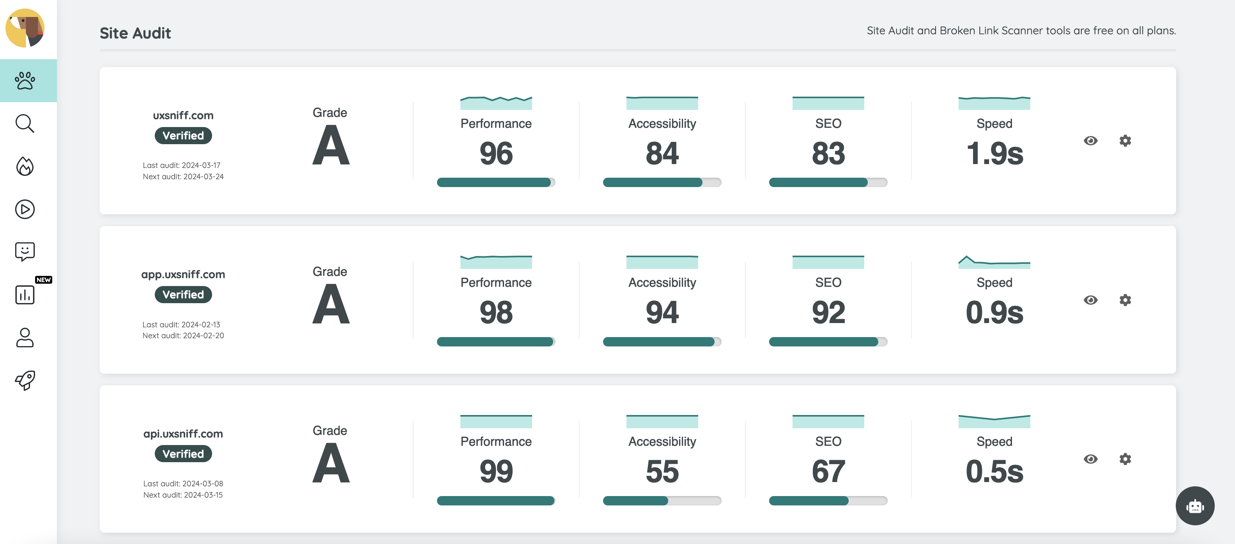Click the Performance score 98
Screen dimensions: 1235x544
[x=496, y=313]
